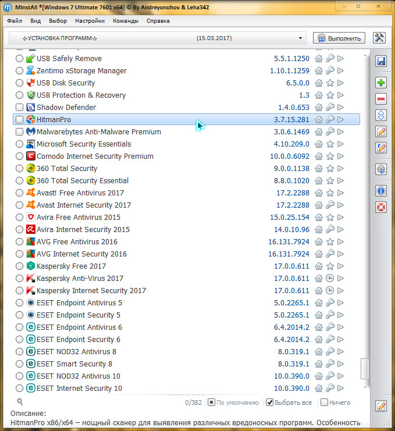Click the blue info icon in sidebar
Image resolution: width=395 pixels, height=431 pixels.
(381, 191)
